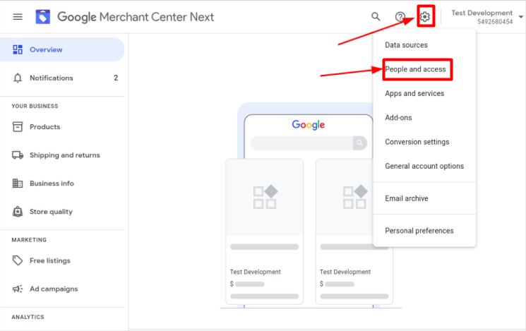
Task: Open General account options
Action: pyautogui.click(x=424, y=166)
